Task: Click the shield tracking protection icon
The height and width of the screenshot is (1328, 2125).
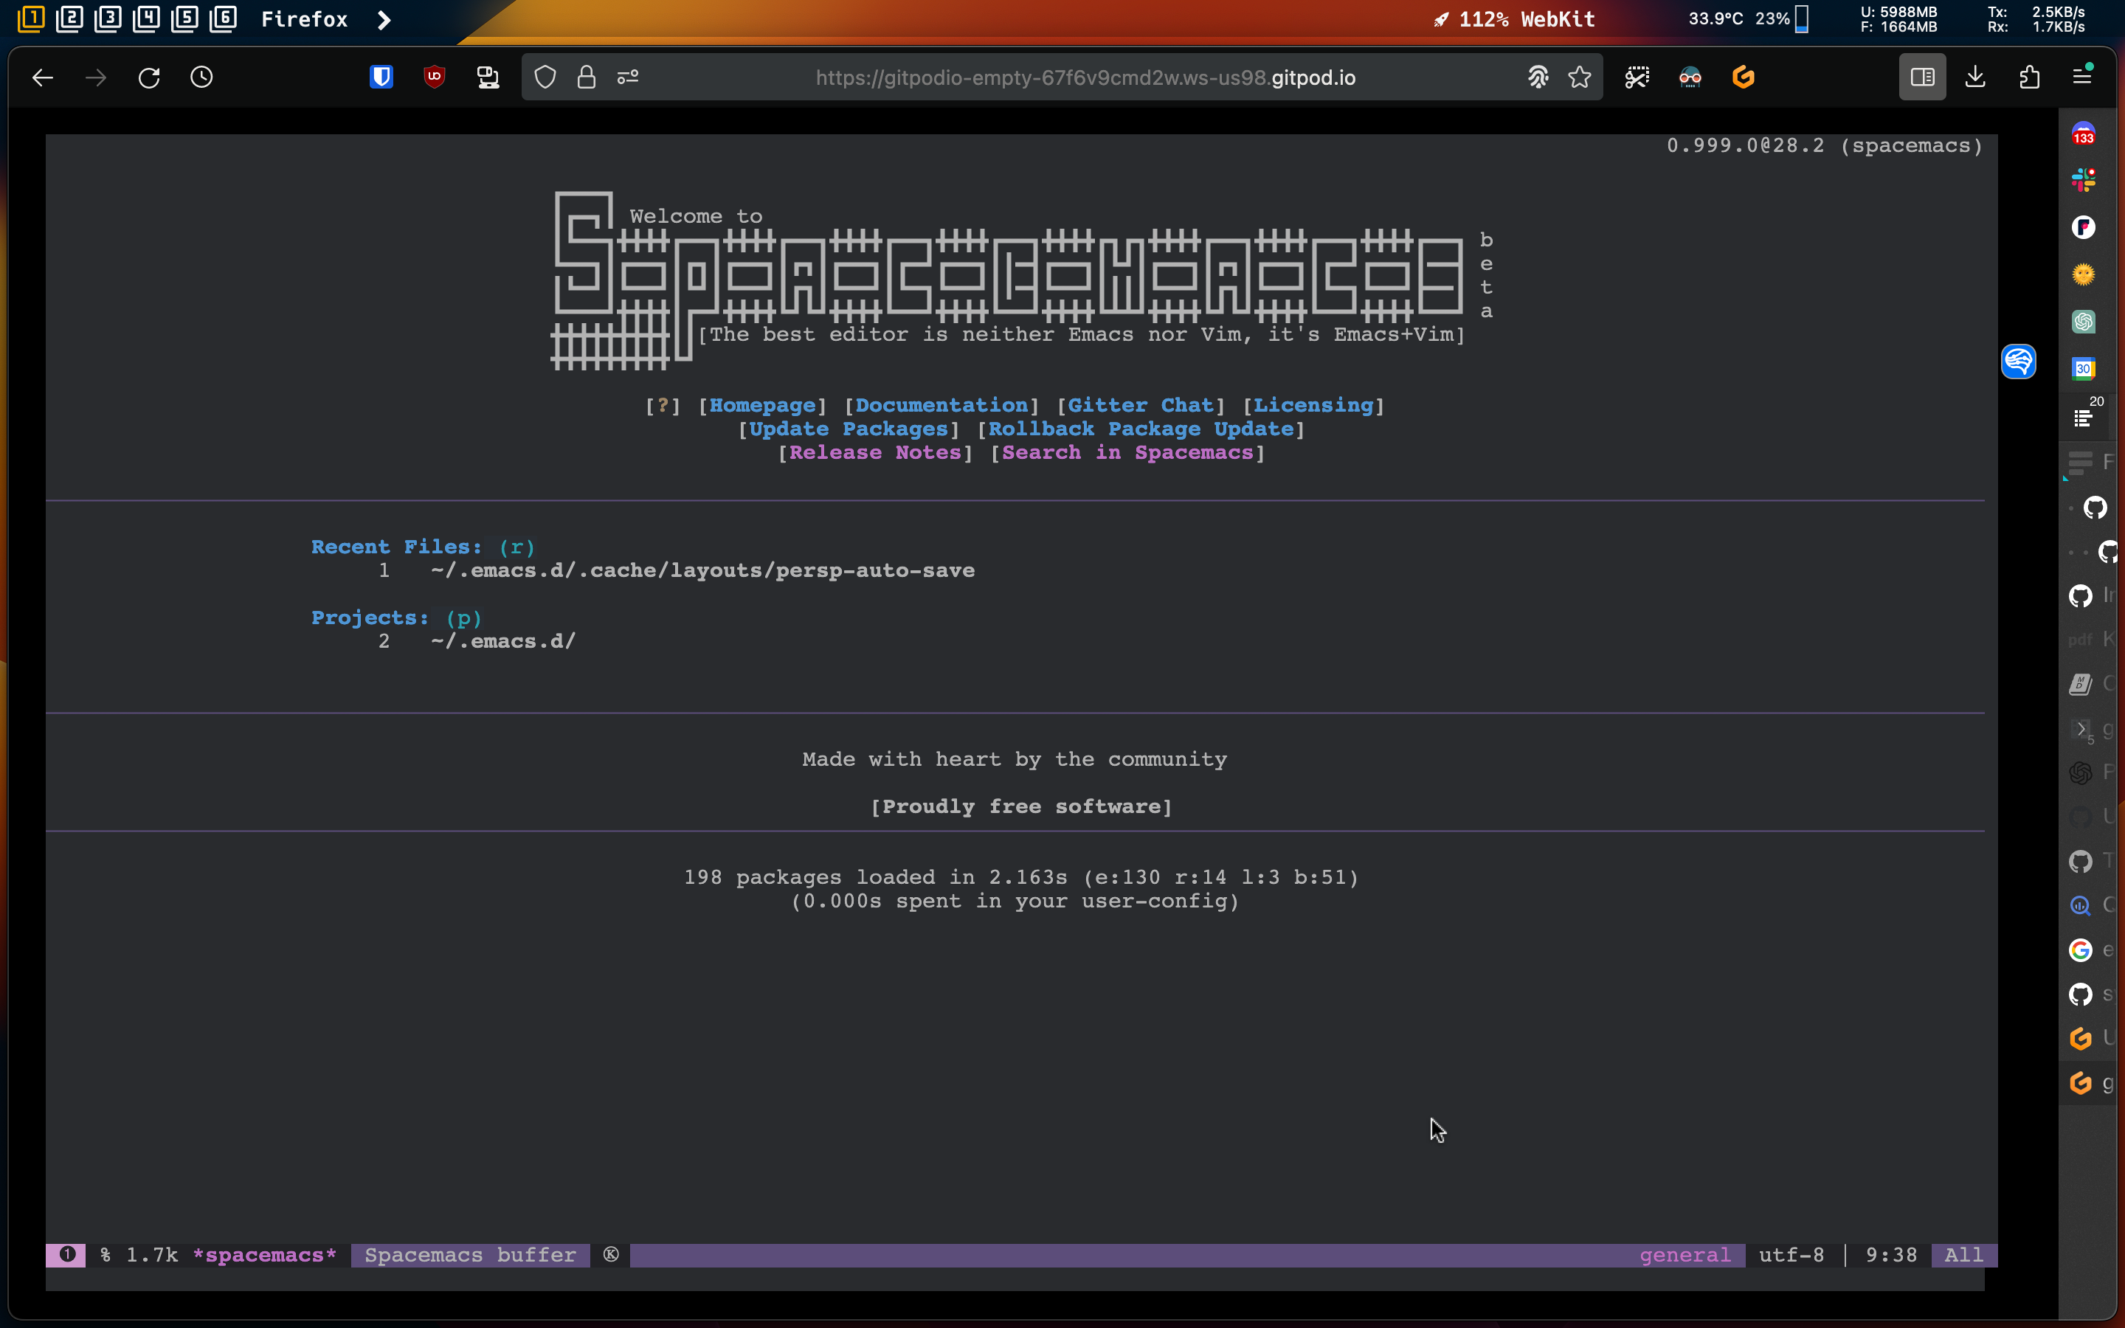Action: pyautogui.click(x=545, y=77)
